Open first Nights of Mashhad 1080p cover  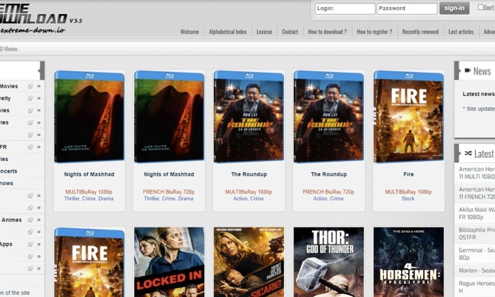tap(89, 117)
